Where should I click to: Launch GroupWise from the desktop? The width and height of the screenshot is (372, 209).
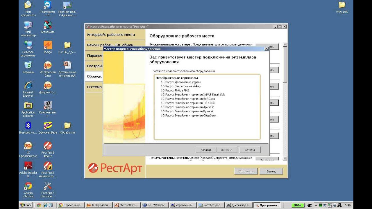pos(48,27)
